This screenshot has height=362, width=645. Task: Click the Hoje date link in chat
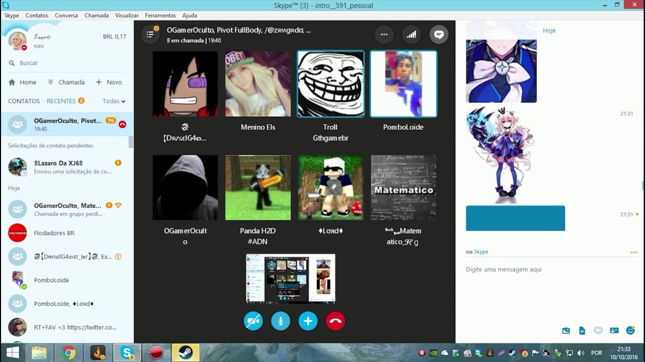pyautogui.click(x=549, y=30)
